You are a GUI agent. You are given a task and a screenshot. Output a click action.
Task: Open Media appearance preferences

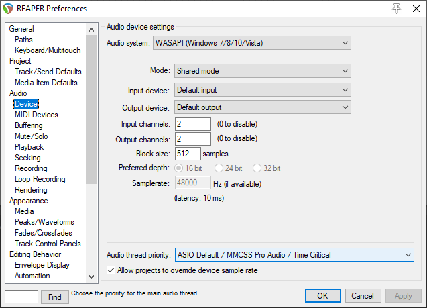(x=24, y=211)
